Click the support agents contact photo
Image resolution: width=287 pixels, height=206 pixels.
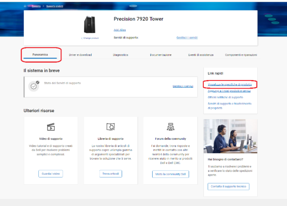pyautogui.click(x=230, y=136)
